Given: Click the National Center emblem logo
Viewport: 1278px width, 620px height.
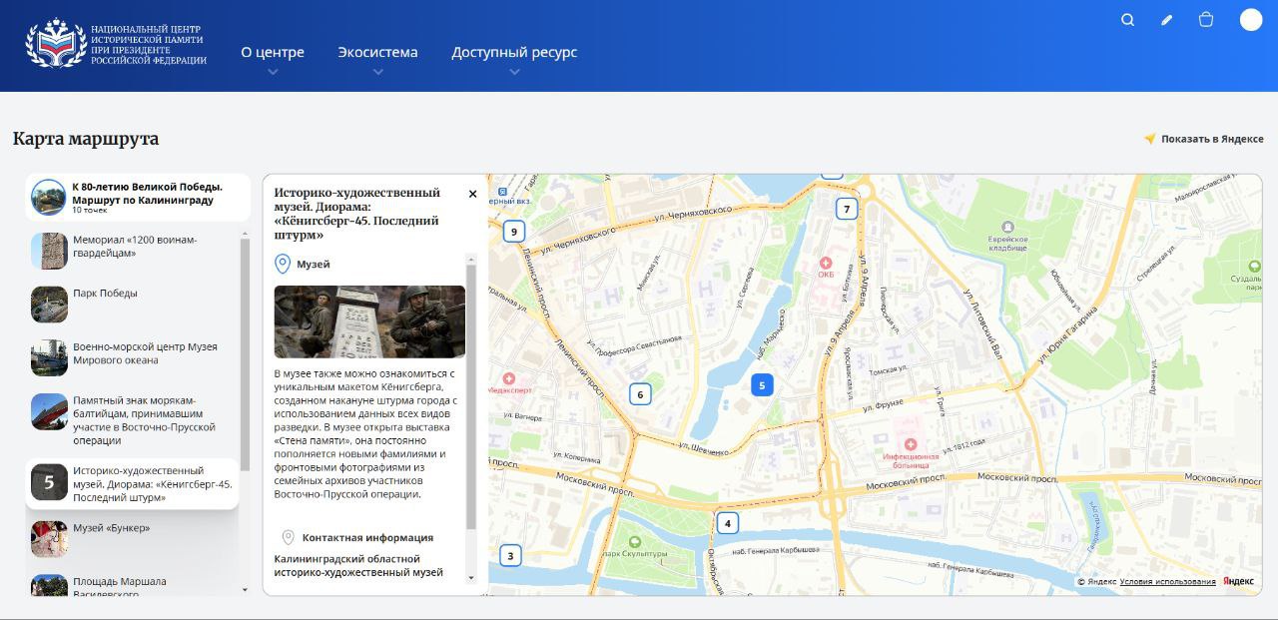Looking at the screenshot, I should [x=56, y=45].
